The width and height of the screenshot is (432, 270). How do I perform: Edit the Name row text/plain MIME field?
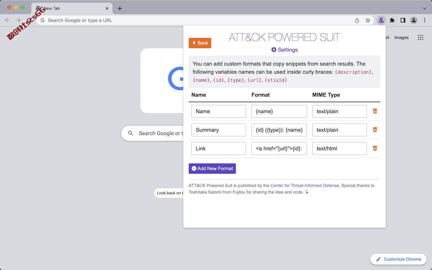click(x=340, y=111)
